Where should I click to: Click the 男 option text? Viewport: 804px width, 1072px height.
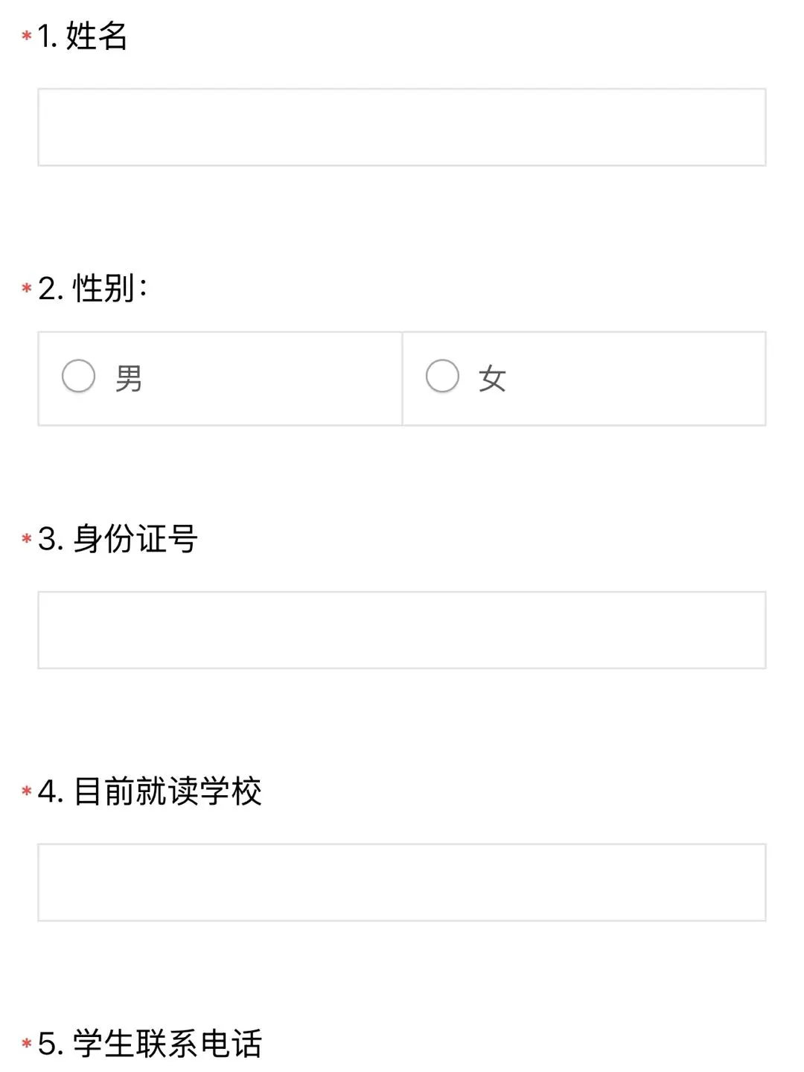pos(129,378)
